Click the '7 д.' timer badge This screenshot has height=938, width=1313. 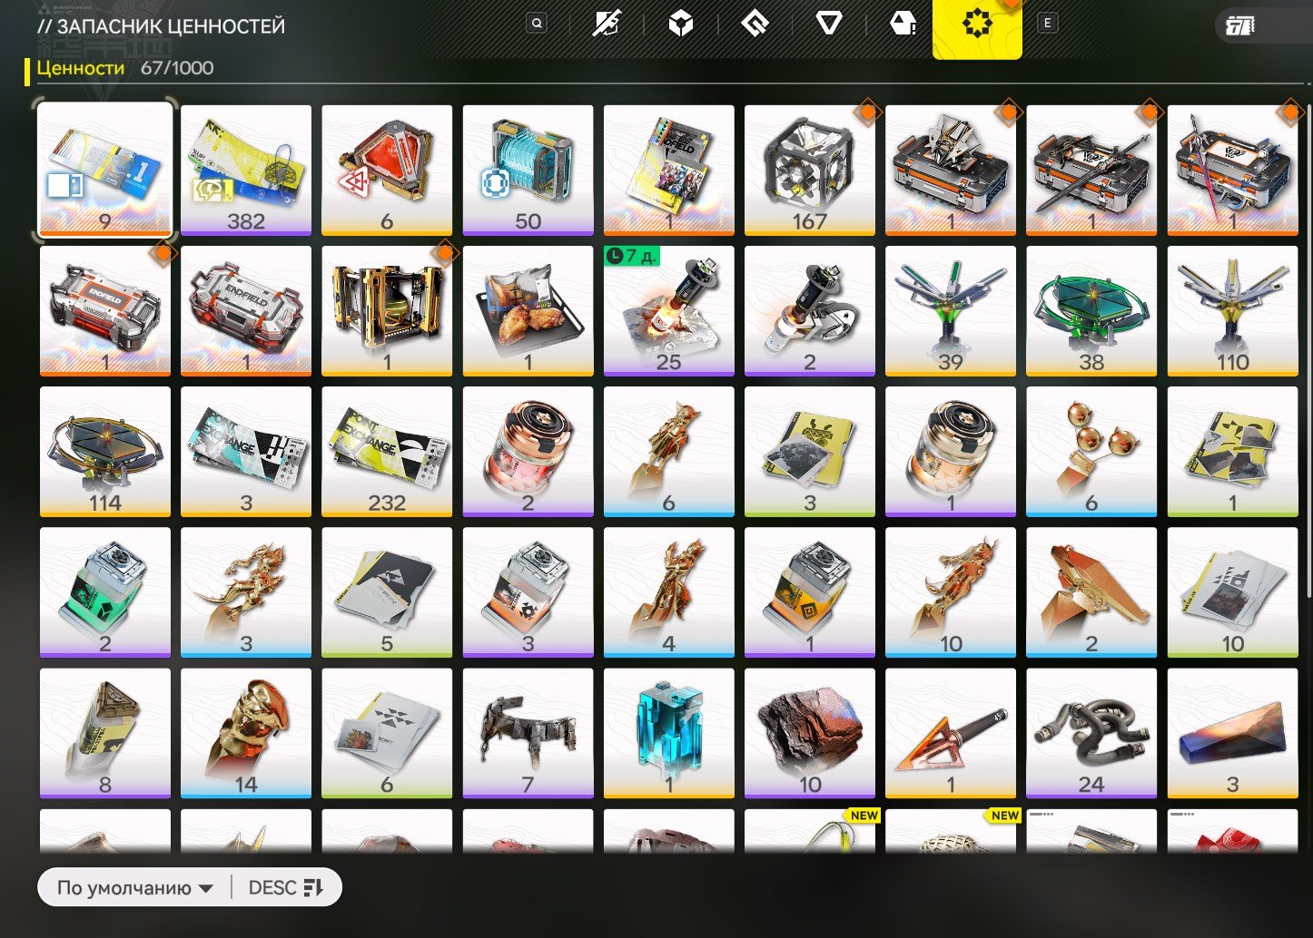632,257
